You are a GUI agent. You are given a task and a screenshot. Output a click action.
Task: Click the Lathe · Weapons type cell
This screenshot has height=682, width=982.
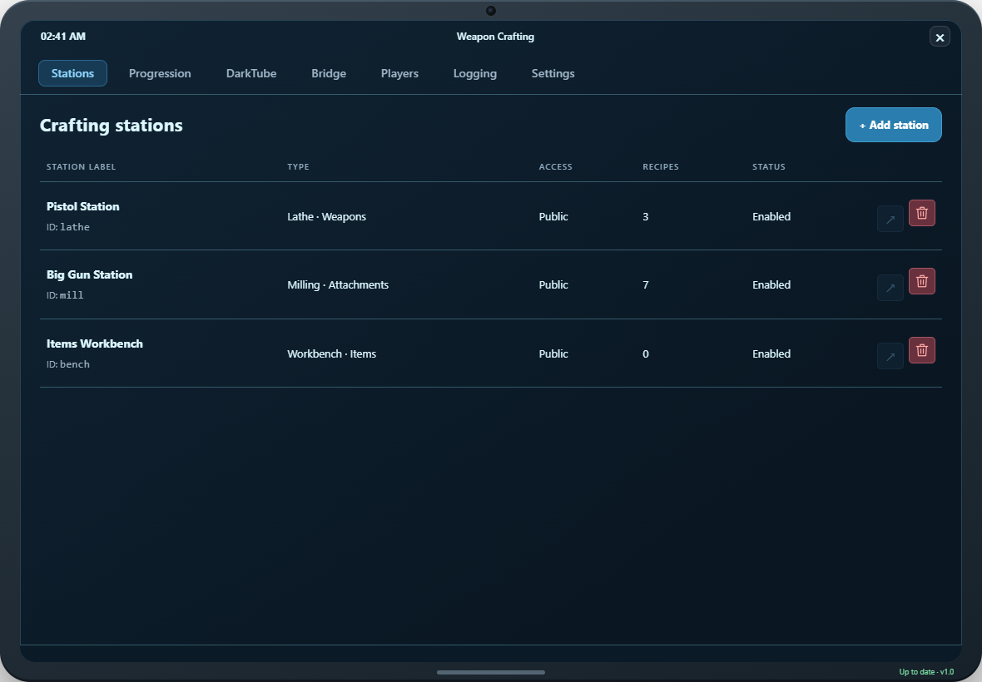pos(326,216)
